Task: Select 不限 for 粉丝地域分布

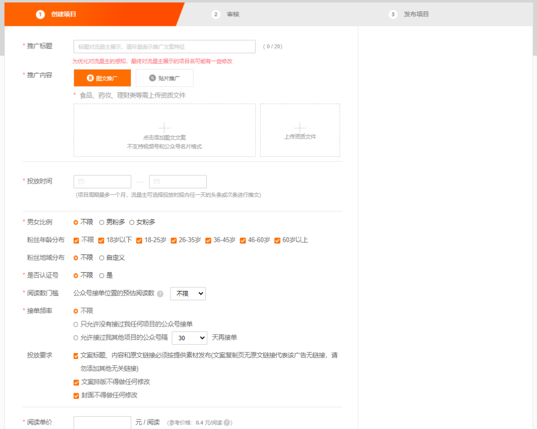Action: click(x=76, y=258)
